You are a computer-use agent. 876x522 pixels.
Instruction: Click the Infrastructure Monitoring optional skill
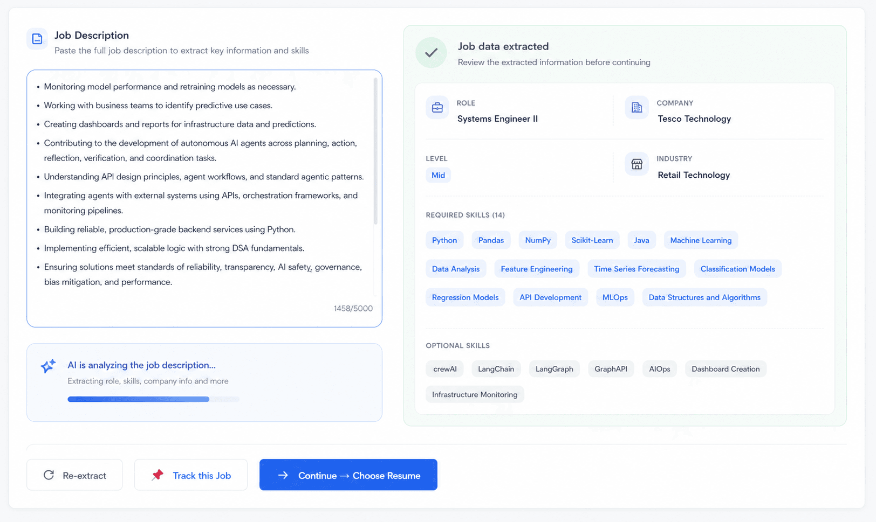(x=475, y=394)
